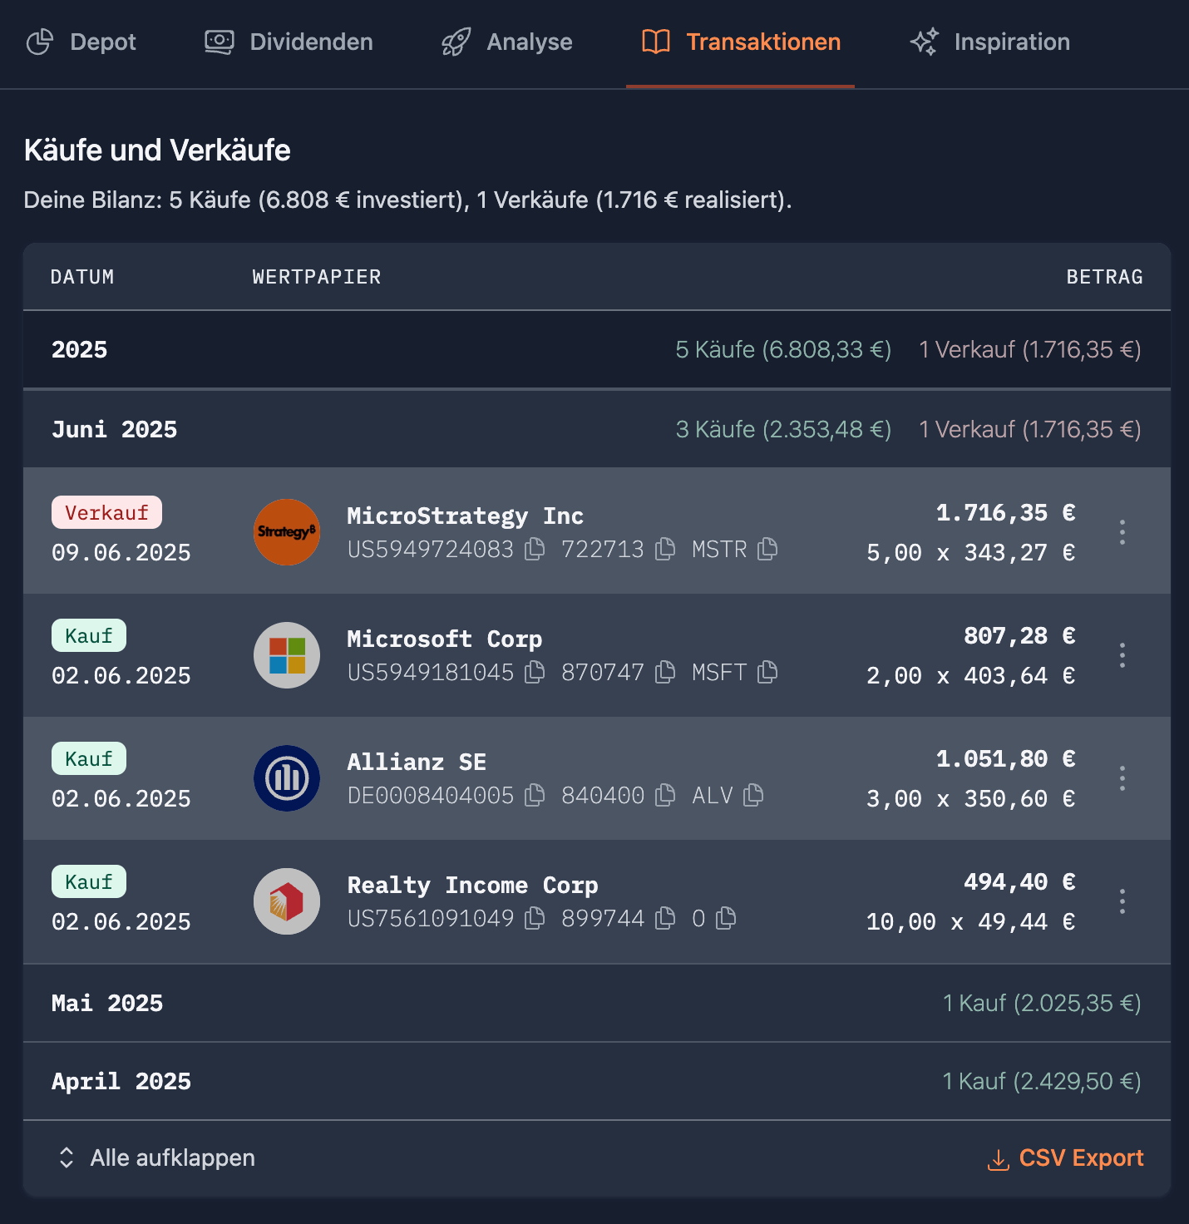This screenshot has width=1189, height=1224.
Task: Open the Analyse tab
Action: (x=507, y=42)
